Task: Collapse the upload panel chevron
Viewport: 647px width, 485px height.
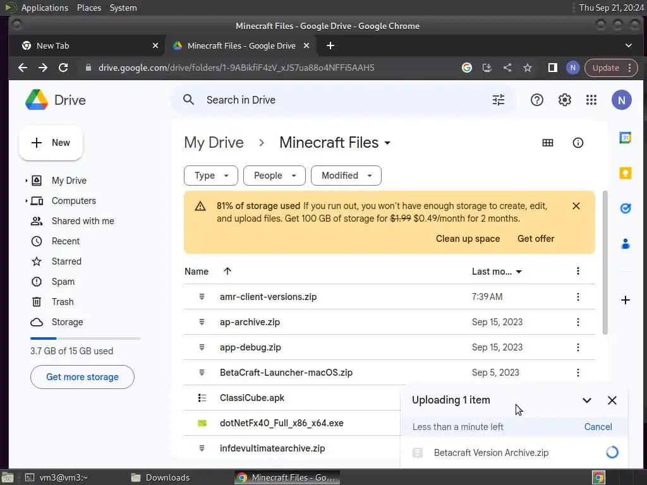Action: pyautogui.click(x=587, y=400)
